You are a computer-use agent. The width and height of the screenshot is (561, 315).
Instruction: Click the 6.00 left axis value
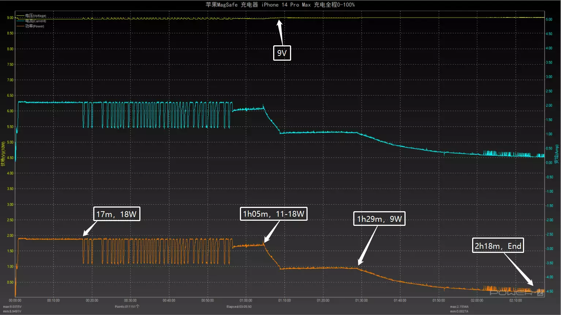tap(10, 111)
